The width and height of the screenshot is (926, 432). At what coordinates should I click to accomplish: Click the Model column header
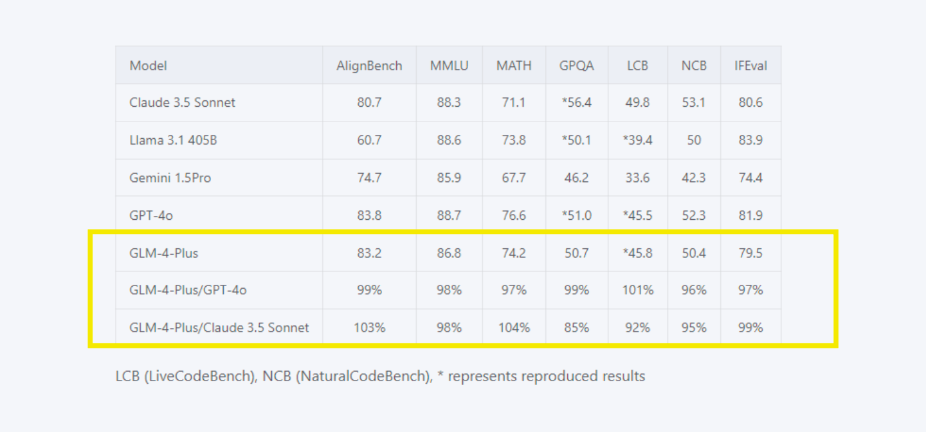(x=148, y=66)
